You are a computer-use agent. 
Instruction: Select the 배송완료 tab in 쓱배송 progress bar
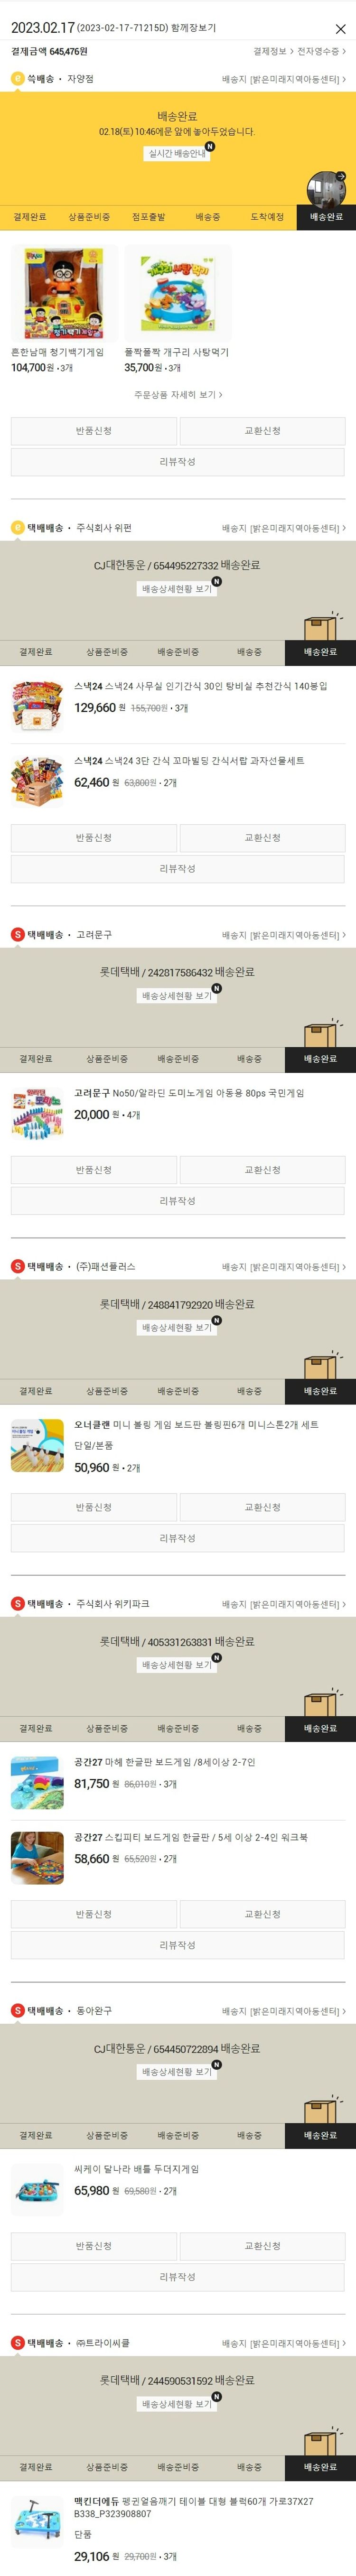tap(326, 217)
